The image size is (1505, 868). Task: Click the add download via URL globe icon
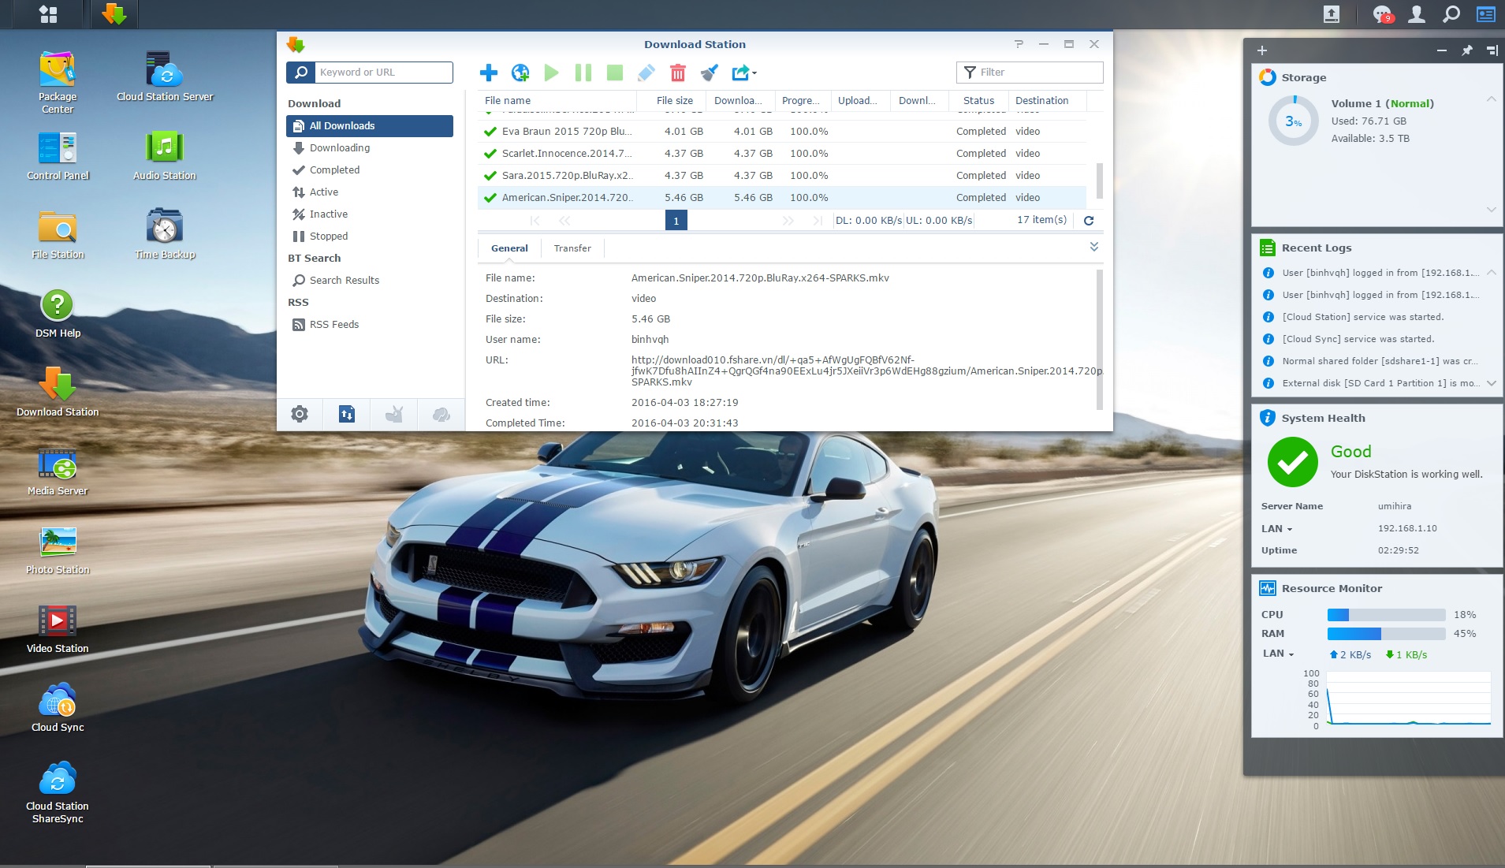tap(520, 73)
